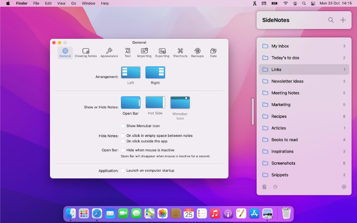The image size is (357, 223).
Task: Open Maps from the Dock
Action: coord(149,214)
